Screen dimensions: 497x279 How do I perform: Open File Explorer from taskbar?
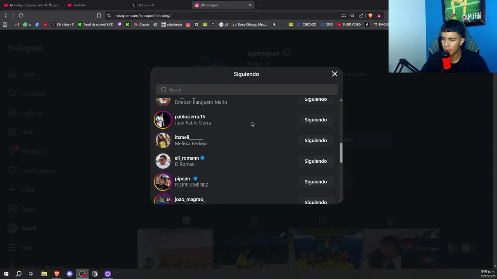point(44,274)
